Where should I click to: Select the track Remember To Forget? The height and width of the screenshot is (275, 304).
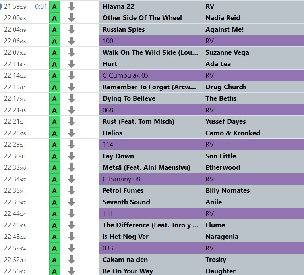(149, 87)
